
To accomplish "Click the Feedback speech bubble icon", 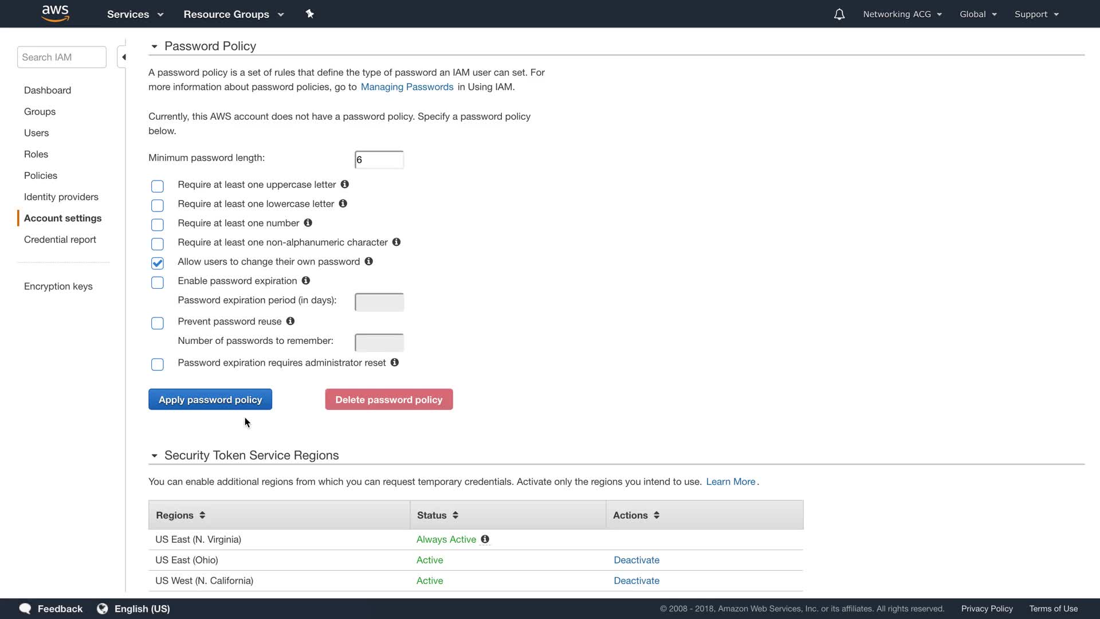I will coord(25,609).
